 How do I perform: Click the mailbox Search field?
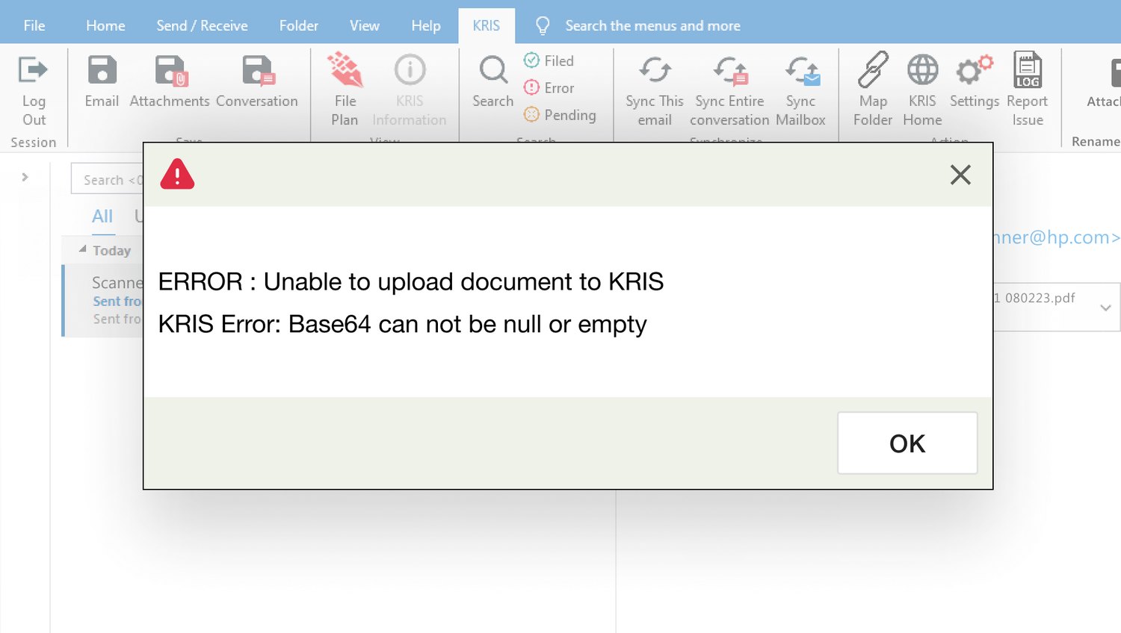pos(107,179)
